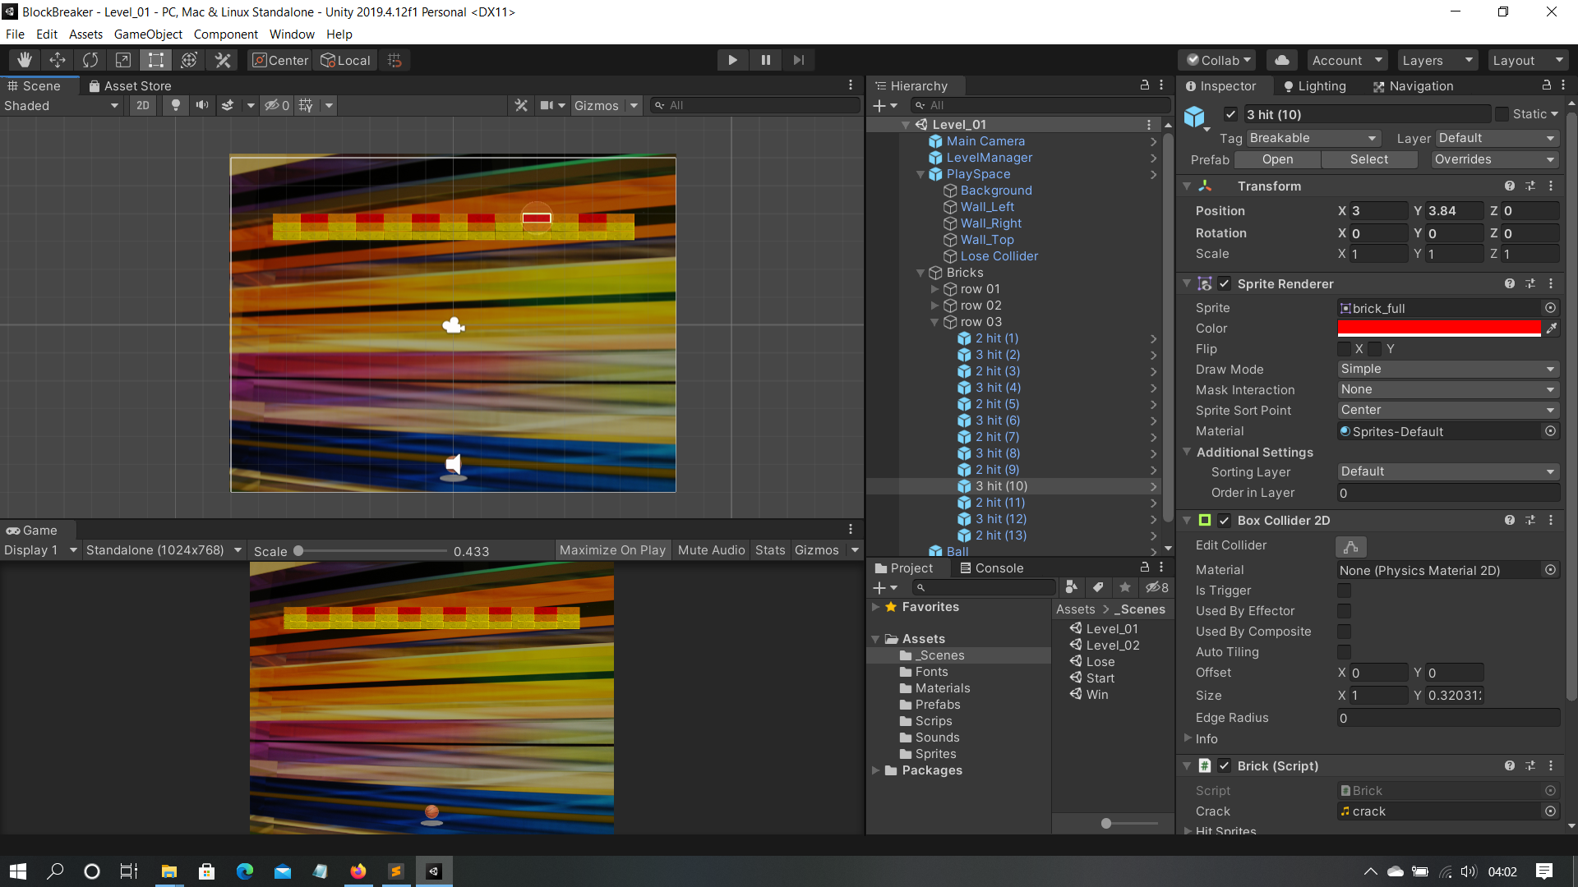Image resolution: width=1578 pixels, height=887 pixels.
Task: Click the Maximize On Play button
Action: 612,550
